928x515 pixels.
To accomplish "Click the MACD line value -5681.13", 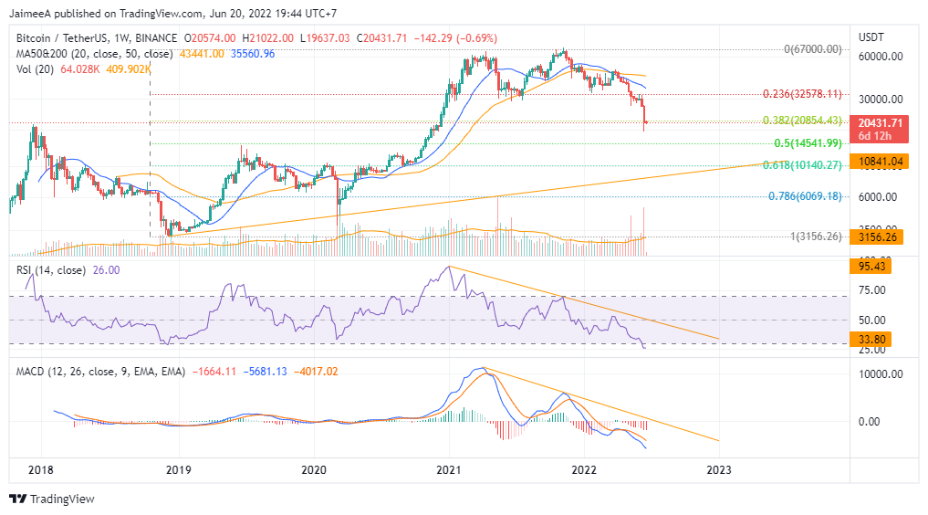I will pyautogui.click(x=266, y=372).
